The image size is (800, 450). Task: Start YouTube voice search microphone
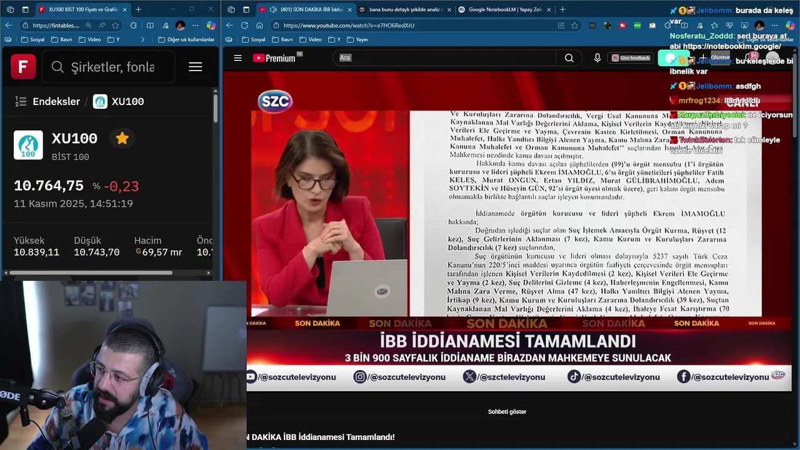(x=597, y=57)
